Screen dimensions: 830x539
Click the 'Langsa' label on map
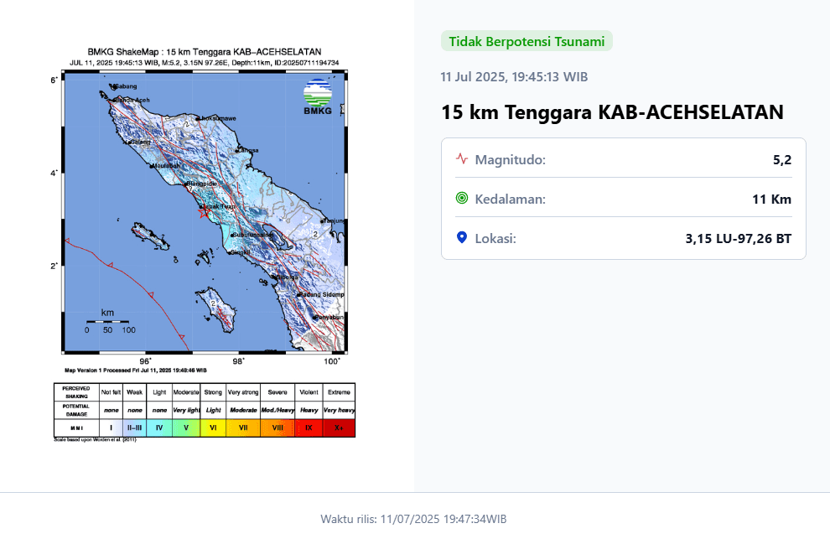click(x=247, y=150)
